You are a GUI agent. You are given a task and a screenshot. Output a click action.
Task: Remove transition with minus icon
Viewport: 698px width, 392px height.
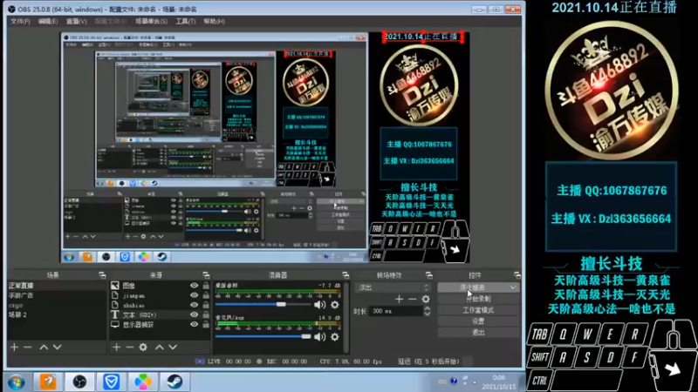coord(412,300)
